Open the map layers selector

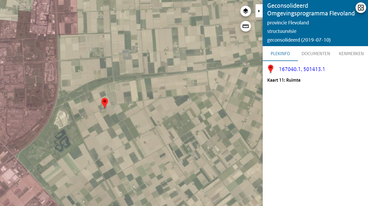246,11
